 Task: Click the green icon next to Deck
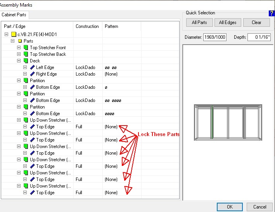pos(26,61)
